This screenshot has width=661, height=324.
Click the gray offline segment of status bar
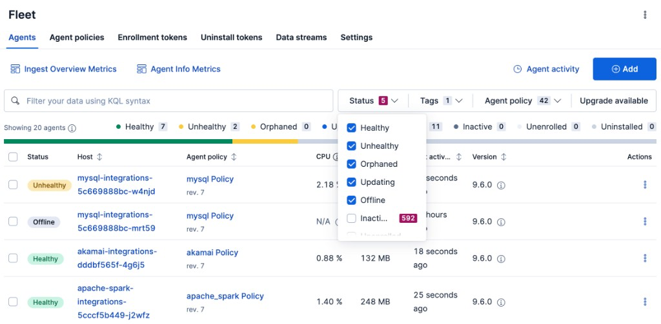click(x=477, y=141)
